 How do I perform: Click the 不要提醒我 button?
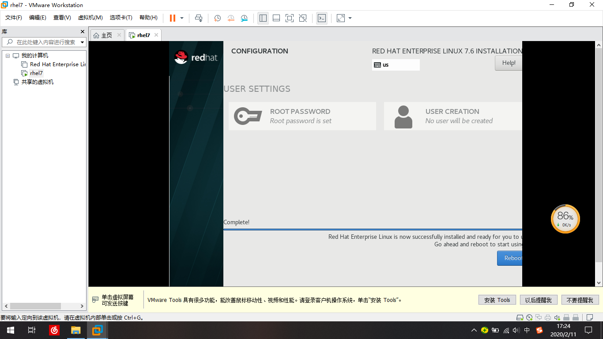580,300
